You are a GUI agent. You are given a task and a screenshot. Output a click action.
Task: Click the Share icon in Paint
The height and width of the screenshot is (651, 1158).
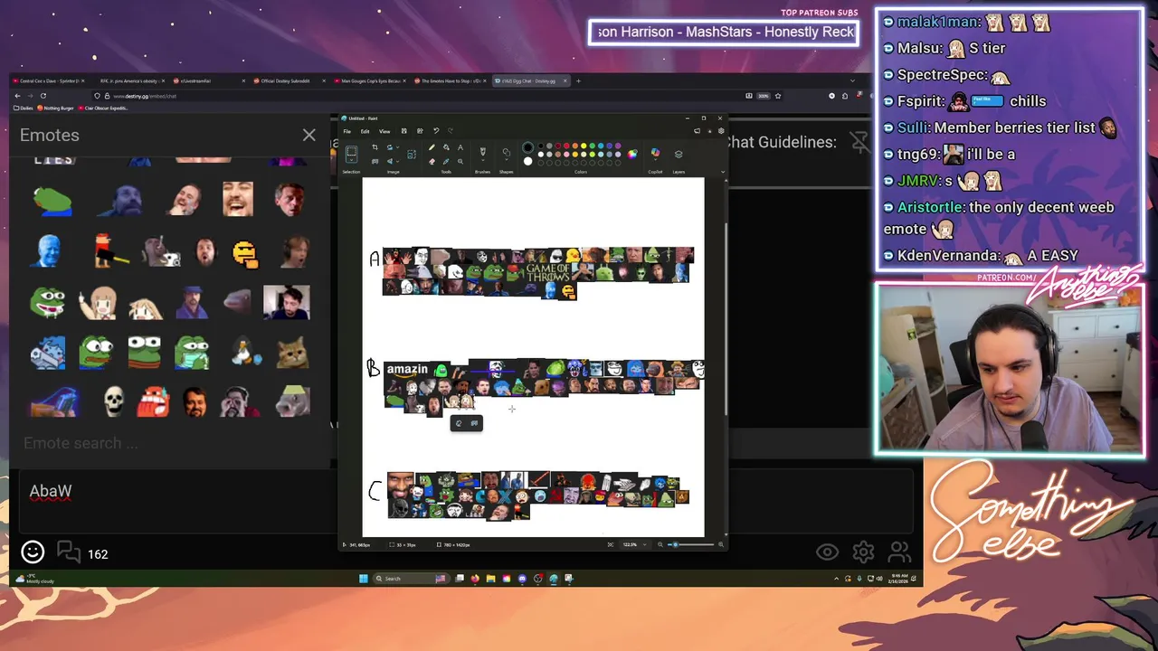(x=420, y=131)
